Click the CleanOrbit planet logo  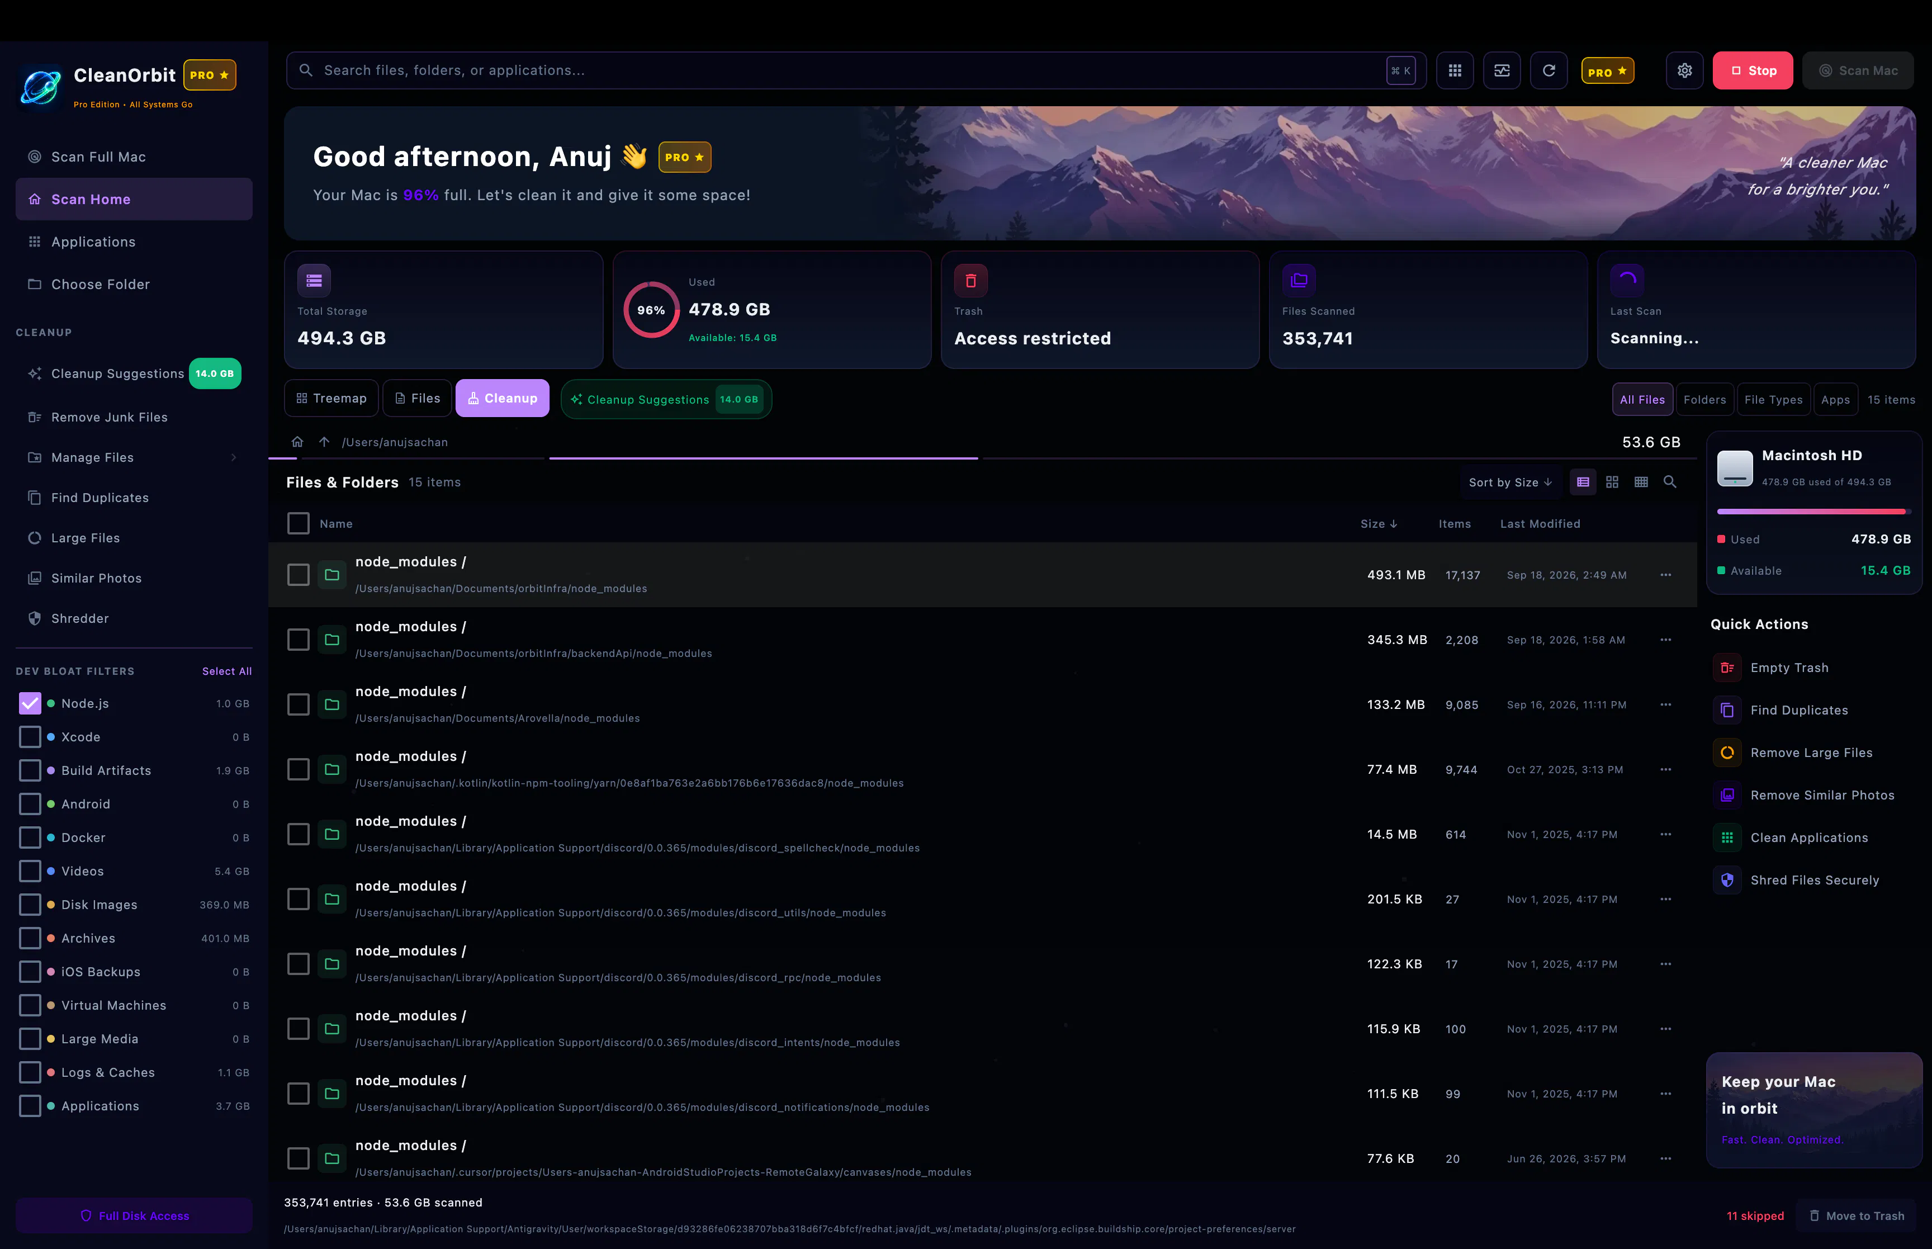[40, 87]
